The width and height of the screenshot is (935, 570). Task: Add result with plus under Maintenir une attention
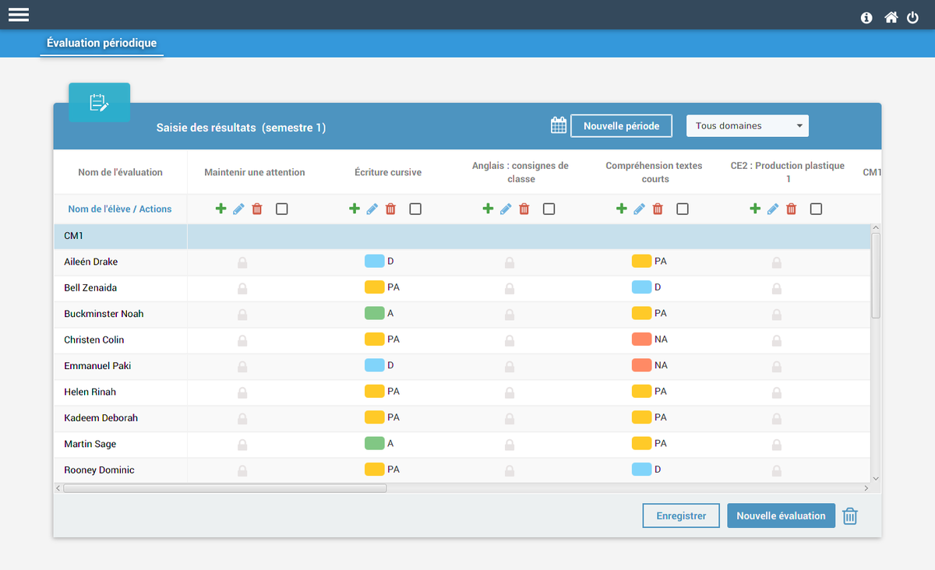(x=221, y=209)
